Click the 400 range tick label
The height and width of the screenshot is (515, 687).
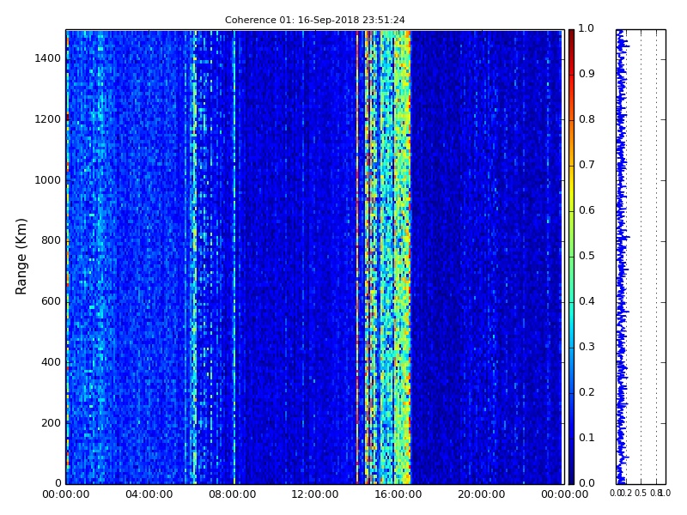(51, 362)
